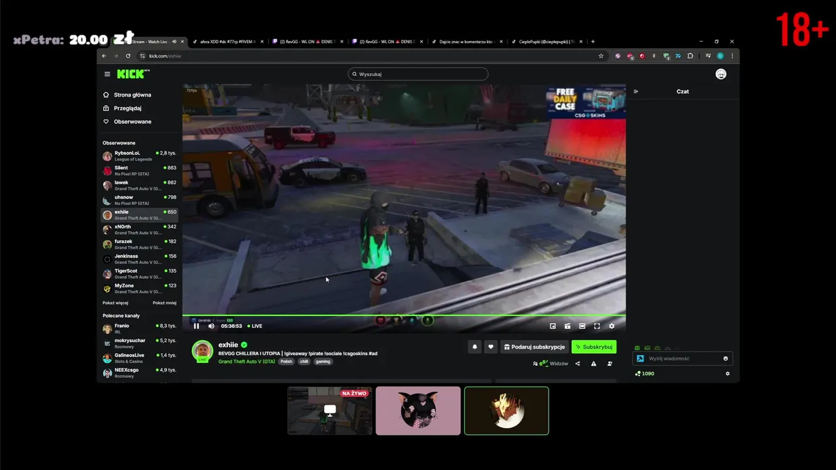The height and width of the screenshot is (470, 836).
Task: Bookmark the page with star icon
Action: (x=601, y=56)
